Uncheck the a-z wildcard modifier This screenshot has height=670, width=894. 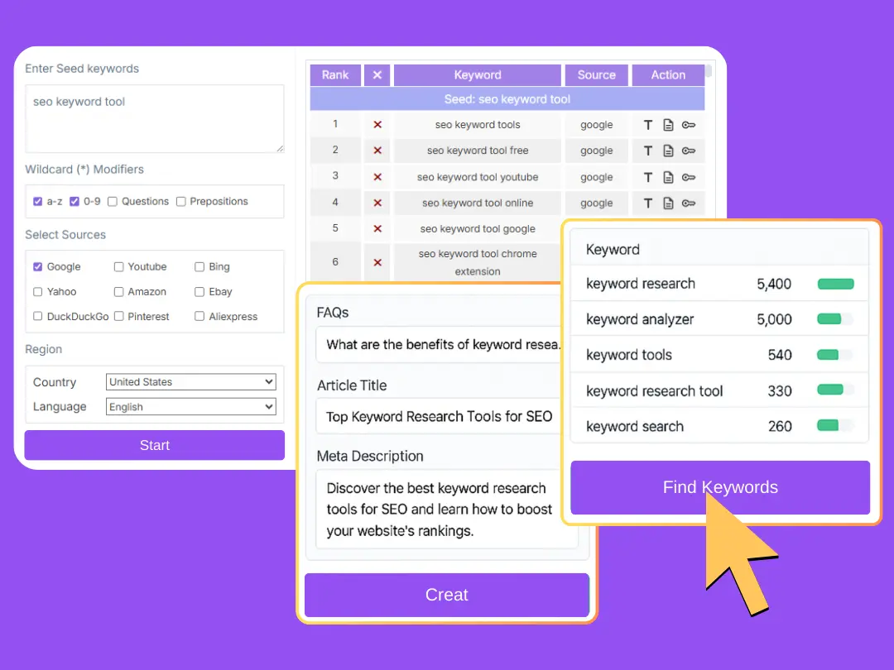pyautogui.click(x=38, y=201)
